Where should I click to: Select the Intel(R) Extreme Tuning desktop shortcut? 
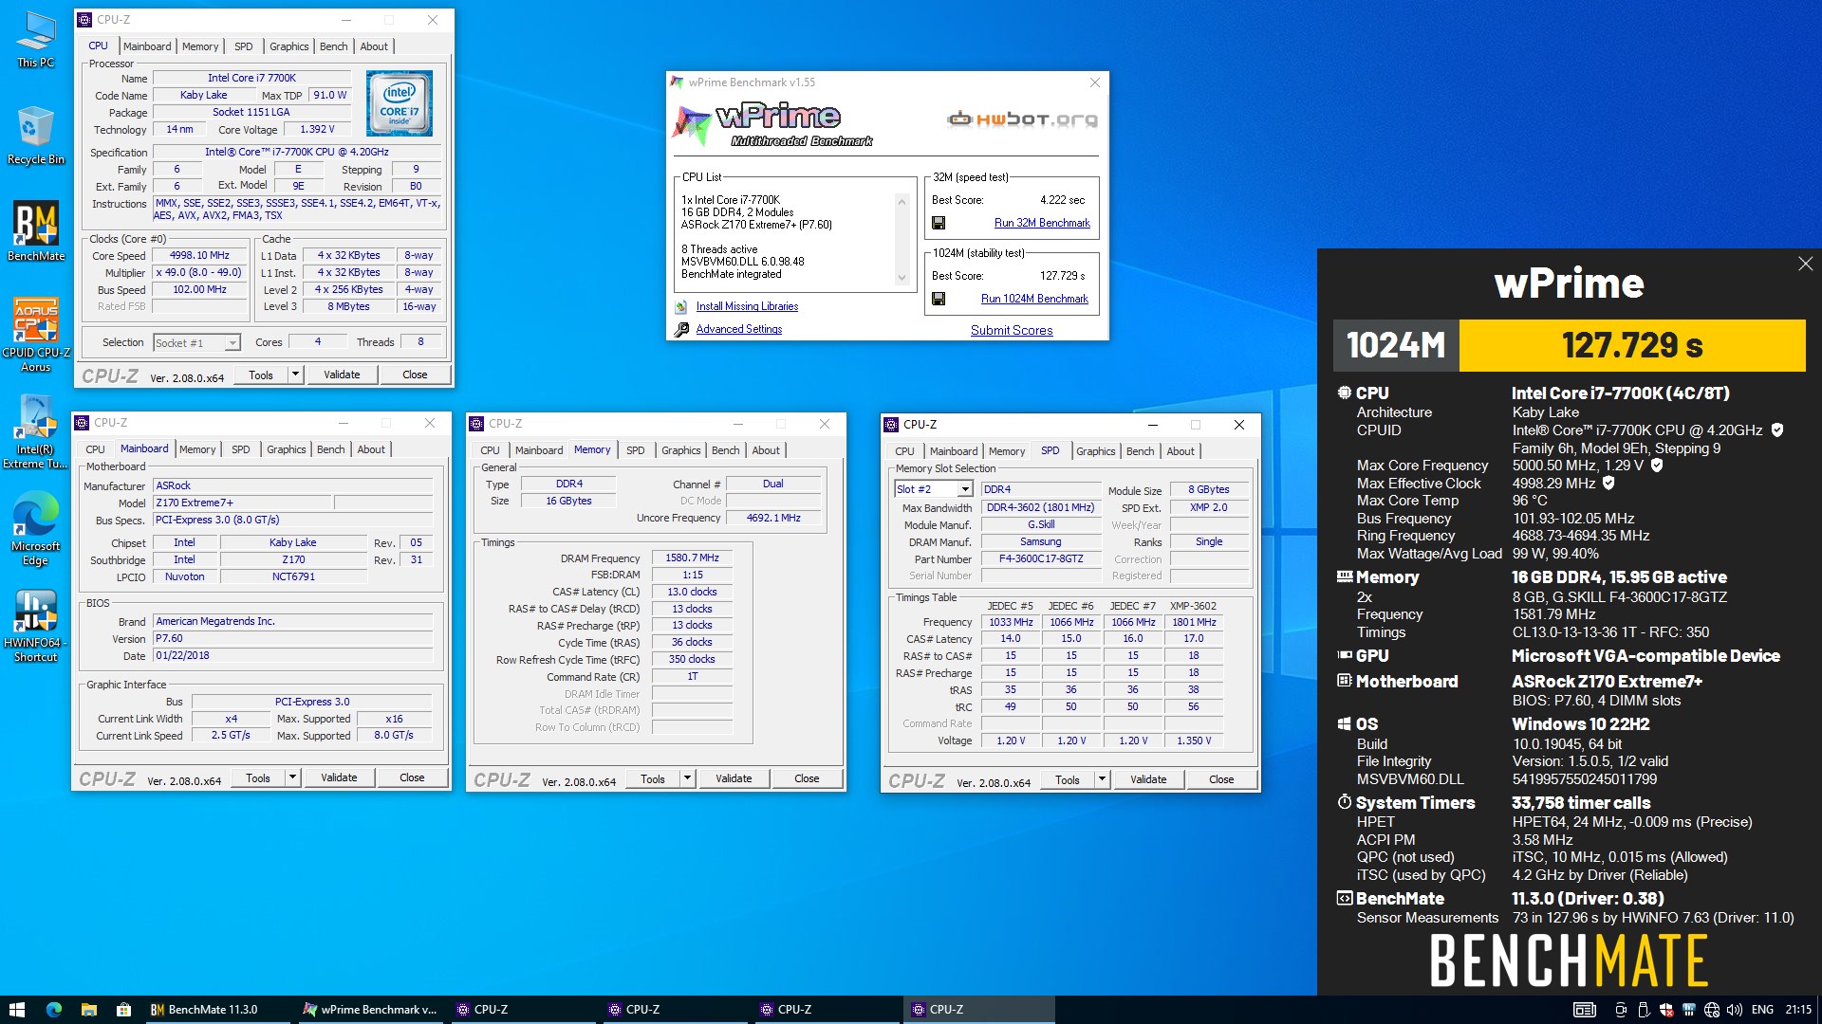(36, 431)
